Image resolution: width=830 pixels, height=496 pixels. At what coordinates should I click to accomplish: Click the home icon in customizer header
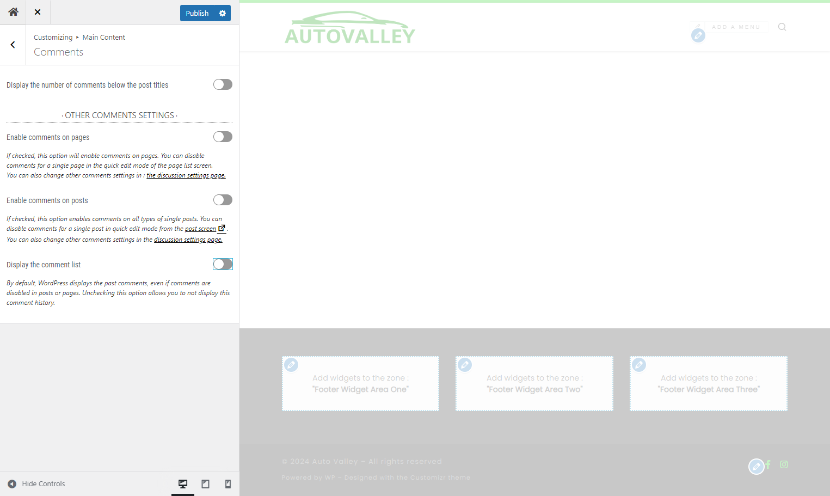(x=13, y=12)
